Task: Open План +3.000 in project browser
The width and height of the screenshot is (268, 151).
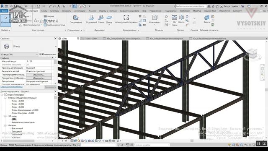Action: click(18, 104)
